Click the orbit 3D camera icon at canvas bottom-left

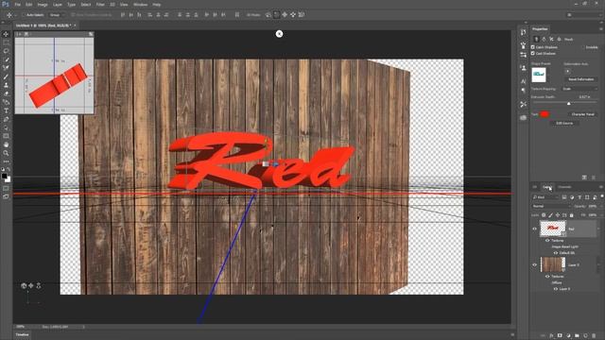(24, 285)
